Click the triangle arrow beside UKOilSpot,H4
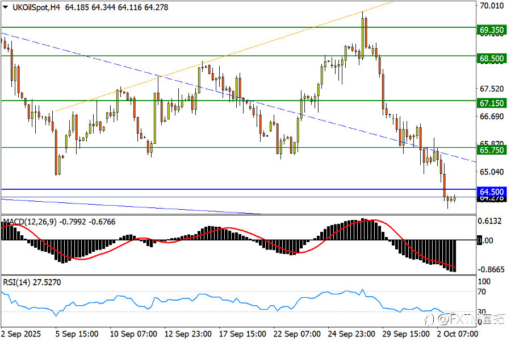 [6, 7]
